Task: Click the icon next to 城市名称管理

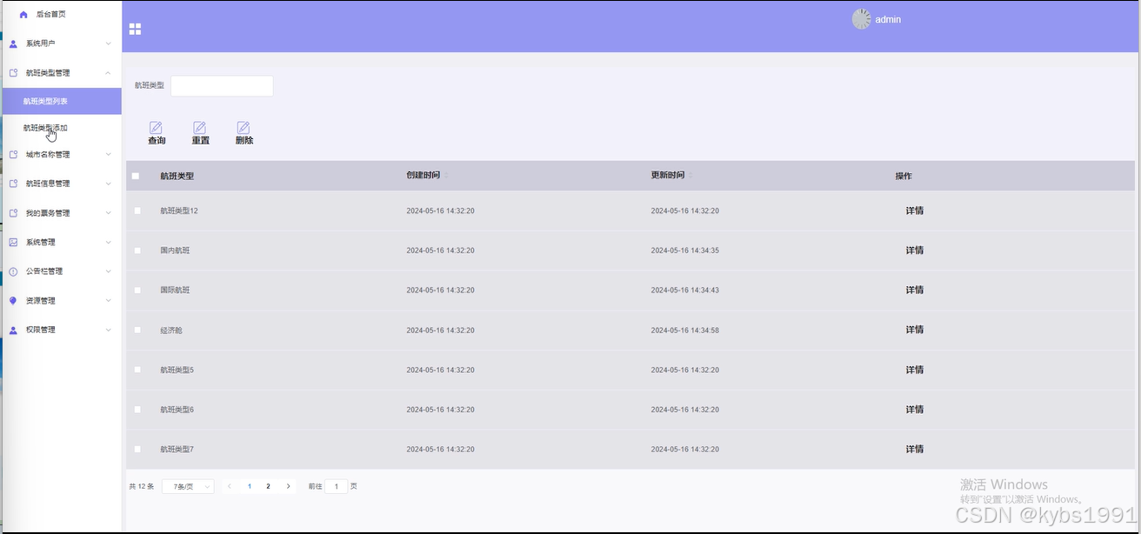Action: [13, 155]
